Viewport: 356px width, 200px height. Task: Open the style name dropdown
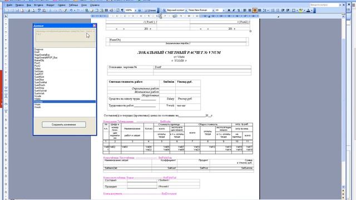pos(186,11)
